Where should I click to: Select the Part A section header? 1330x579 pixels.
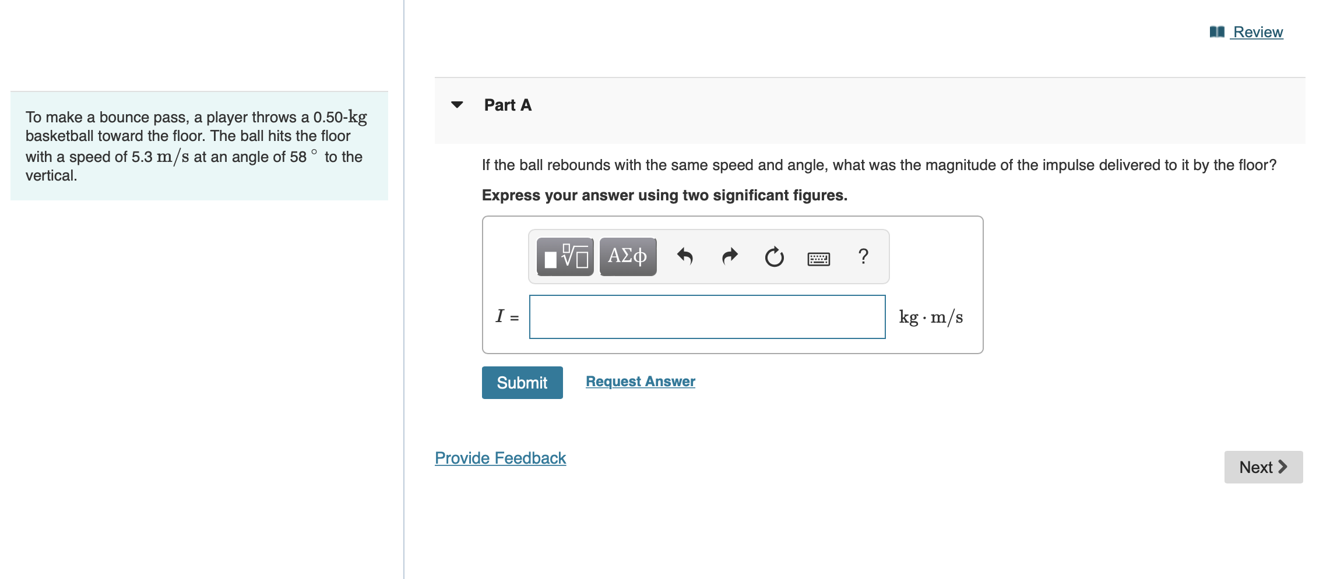point(506,105)
